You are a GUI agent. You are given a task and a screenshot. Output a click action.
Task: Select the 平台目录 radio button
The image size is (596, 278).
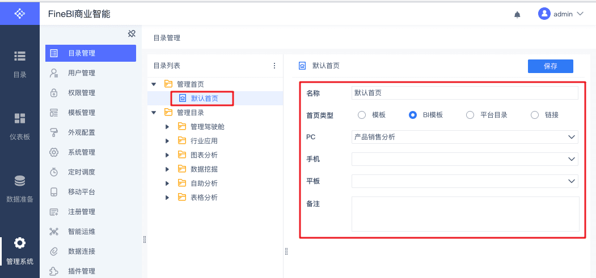[x=470, y=115]
